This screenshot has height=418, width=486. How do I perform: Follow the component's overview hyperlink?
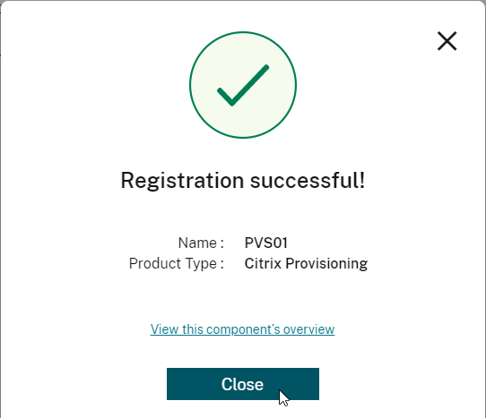pyautogui.click(x=242, y=329)
